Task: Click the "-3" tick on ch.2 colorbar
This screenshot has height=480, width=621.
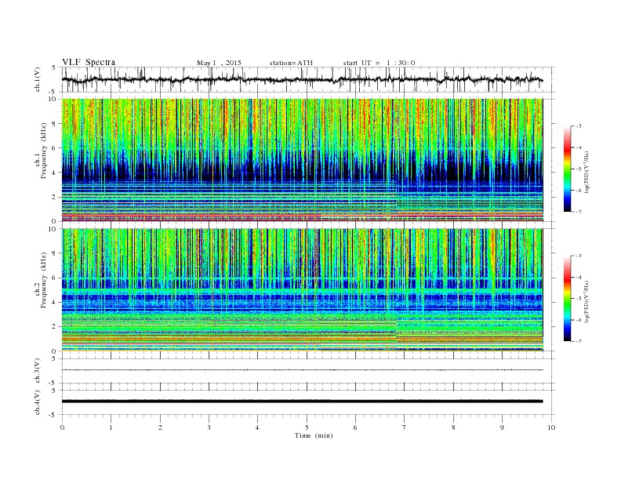Action: 579,256
